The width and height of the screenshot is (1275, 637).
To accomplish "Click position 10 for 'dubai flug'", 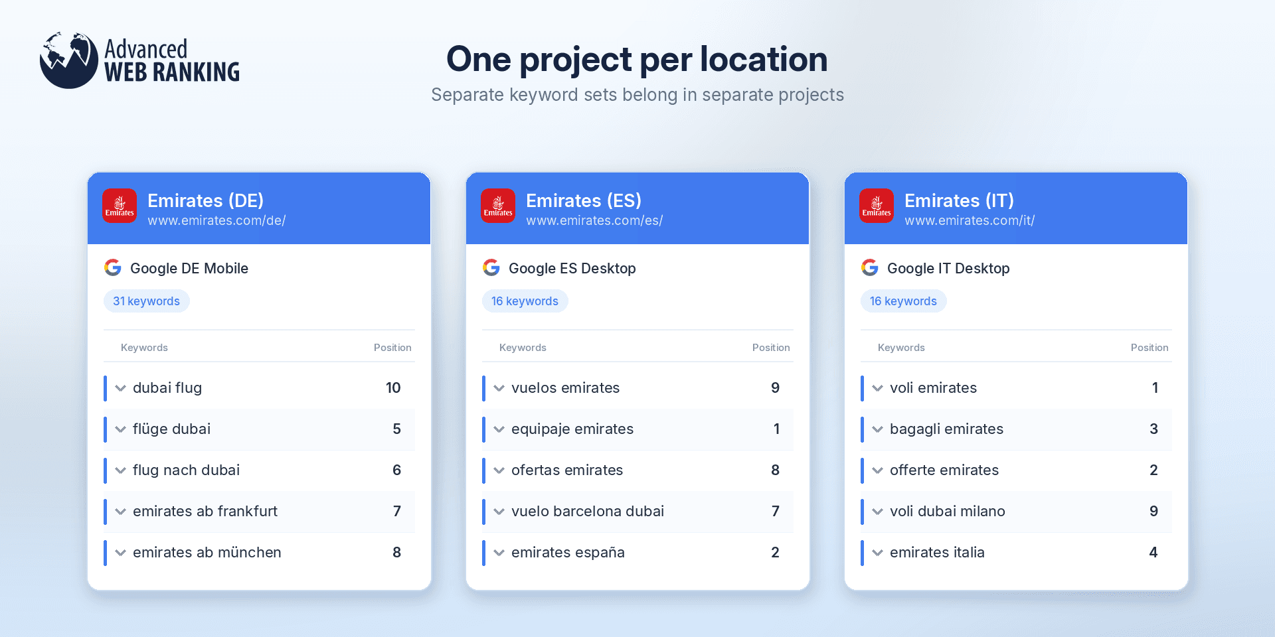I will point(393,388).
